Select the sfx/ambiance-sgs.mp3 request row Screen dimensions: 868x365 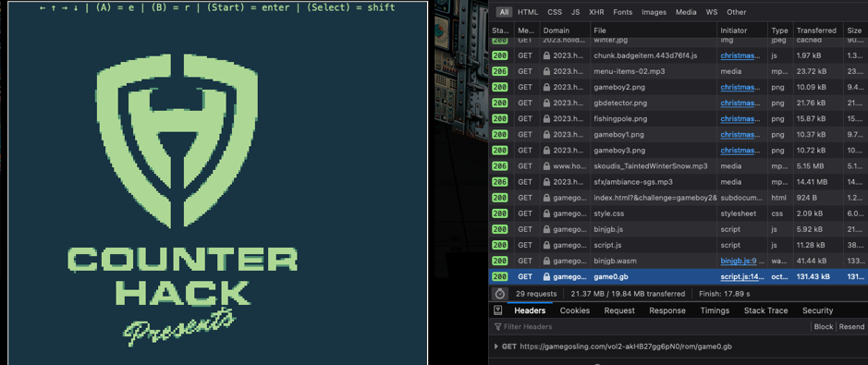679,182
